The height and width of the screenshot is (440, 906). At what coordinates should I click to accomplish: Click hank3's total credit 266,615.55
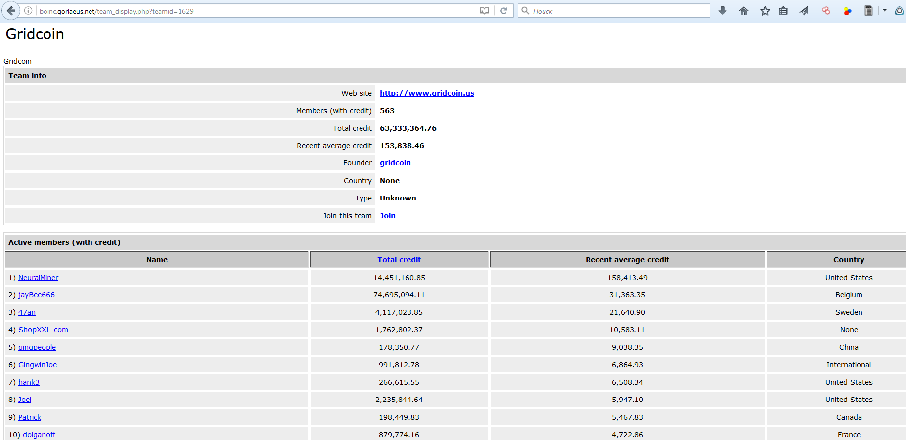pyautogui.click(x=399, y=382)
